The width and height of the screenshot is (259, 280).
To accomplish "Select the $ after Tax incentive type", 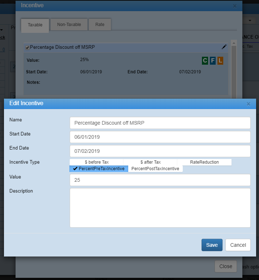I will [150, 162].
